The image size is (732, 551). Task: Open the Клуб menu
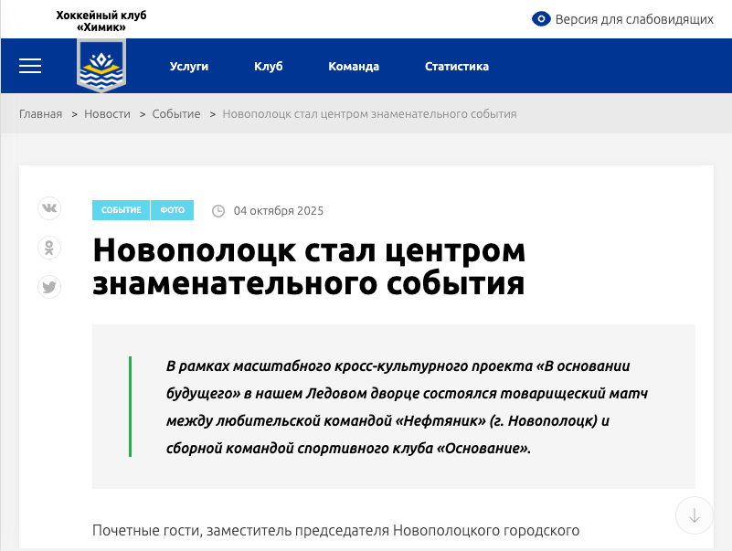coord(269,67)
